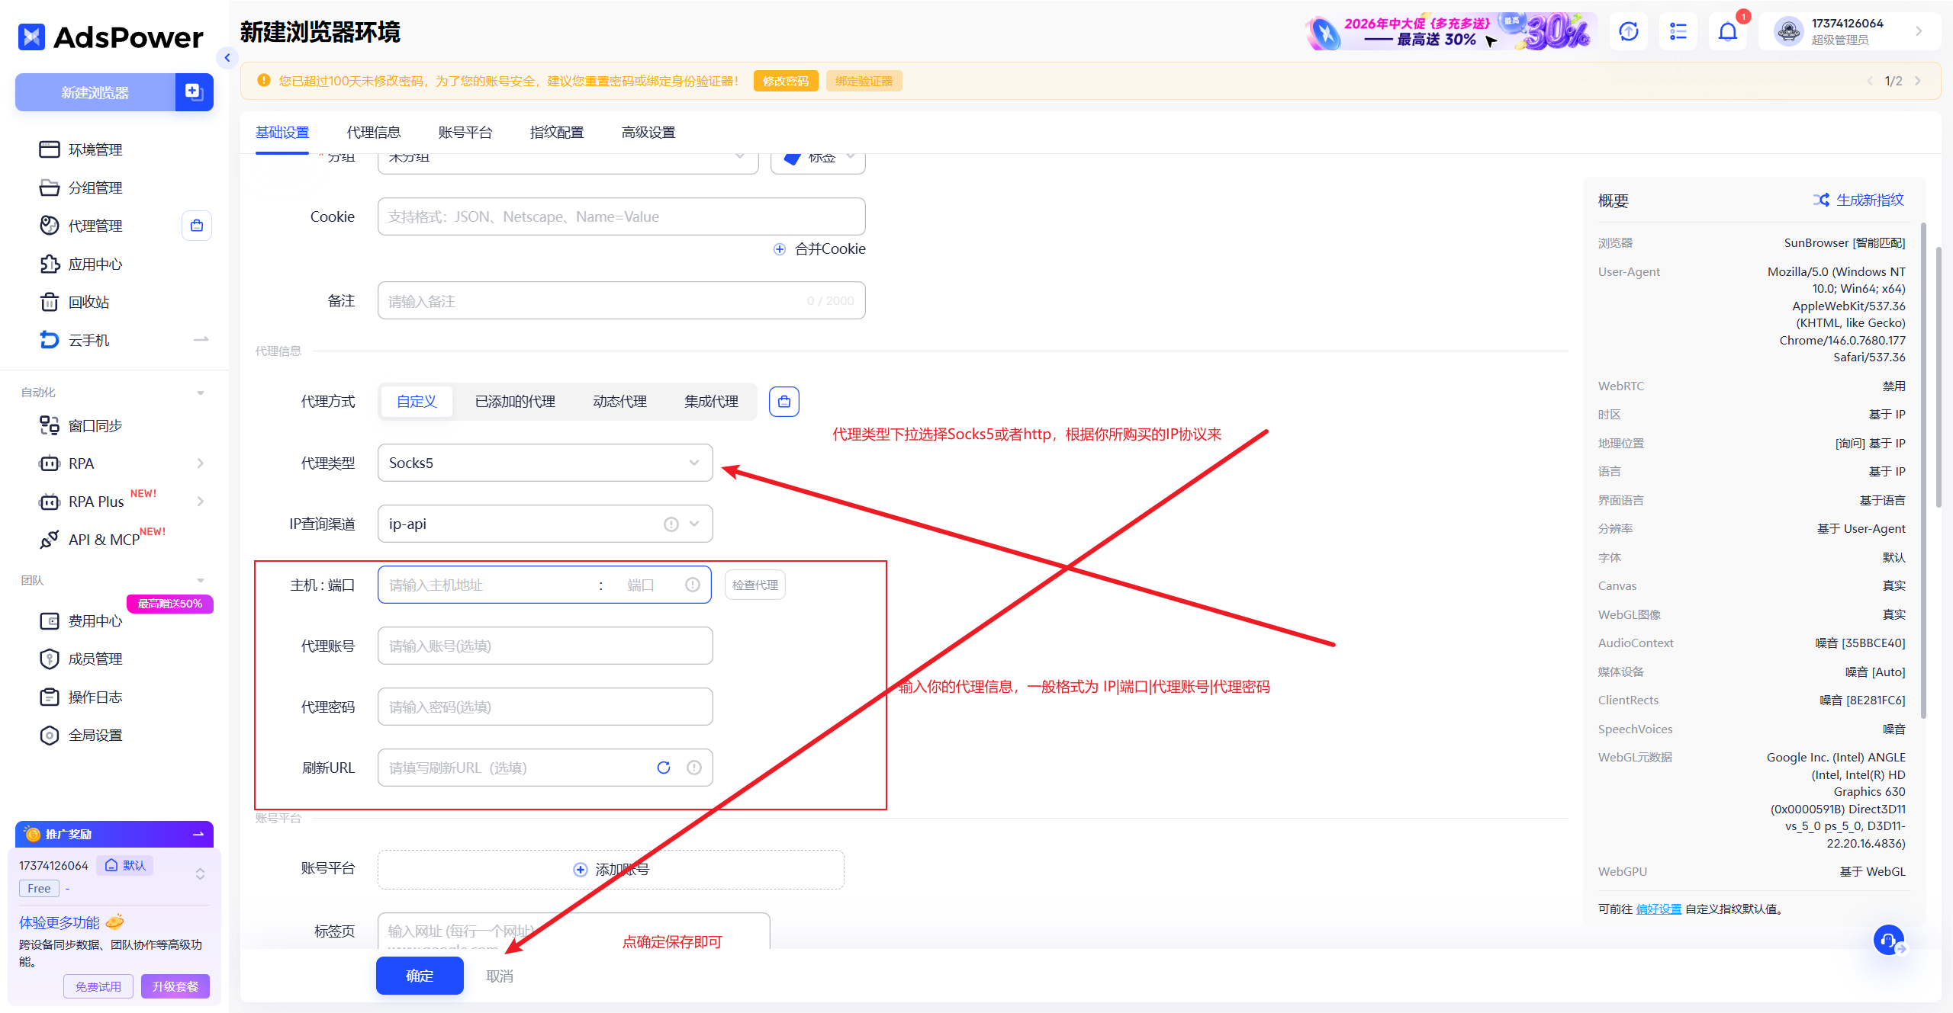
Task: Click the update icon in the top bar
Action: pyautogui.click(x=1629, y=31)
